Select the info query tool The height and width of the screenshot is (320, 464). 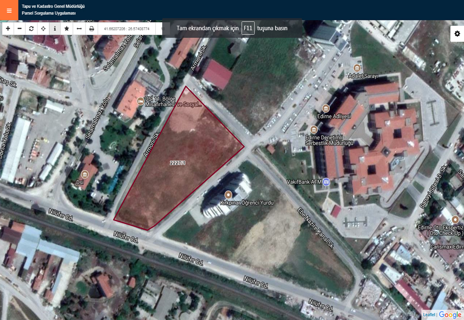(55, 29)
